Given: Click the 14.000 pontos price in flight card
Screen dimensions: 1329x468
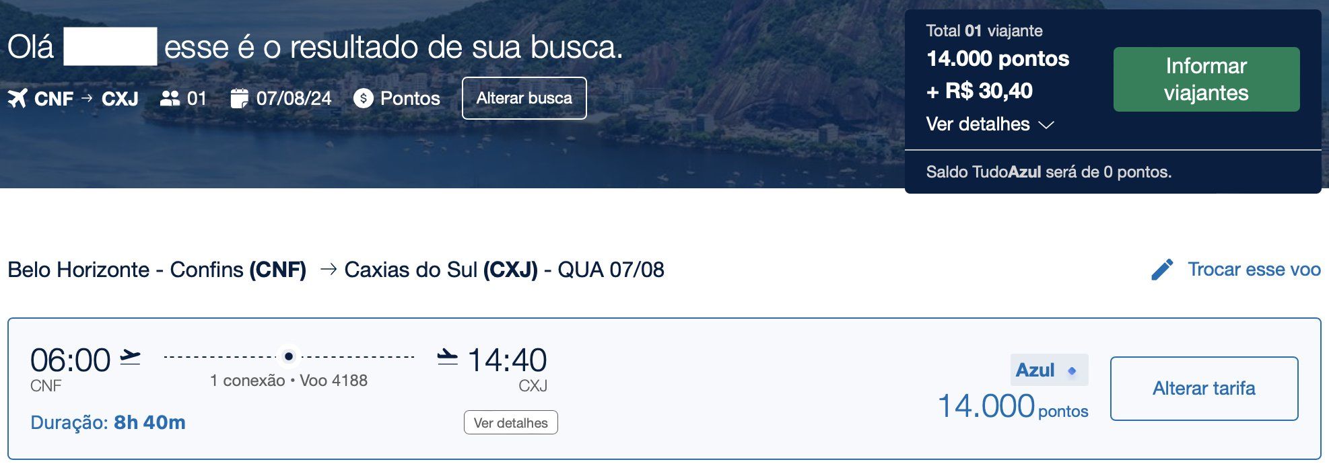Looking at the screenshot, I should [x=1013, y=406].
